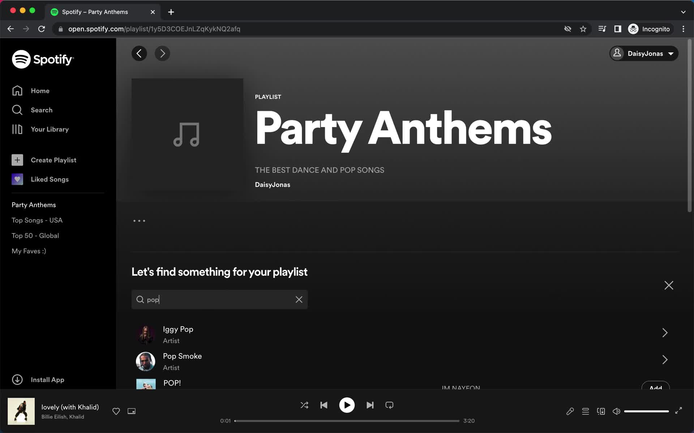The width and height of the screenshot is (694, 433).
Task: Drag the volume slider to adjust level
Action: [647, 411]
